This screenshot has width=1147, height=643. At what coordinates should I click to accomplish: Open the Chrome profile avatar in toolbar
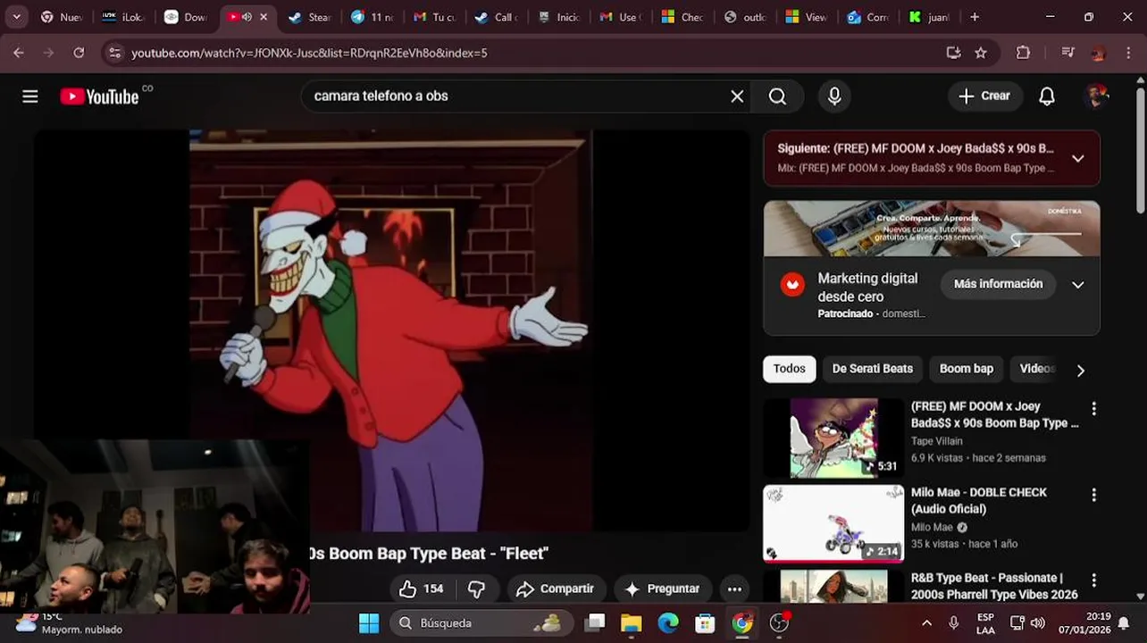click(x=1098, y=53)
